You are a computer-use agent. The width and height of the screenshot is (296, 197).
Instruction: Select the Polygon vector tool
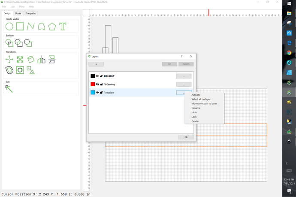point(52,27)
